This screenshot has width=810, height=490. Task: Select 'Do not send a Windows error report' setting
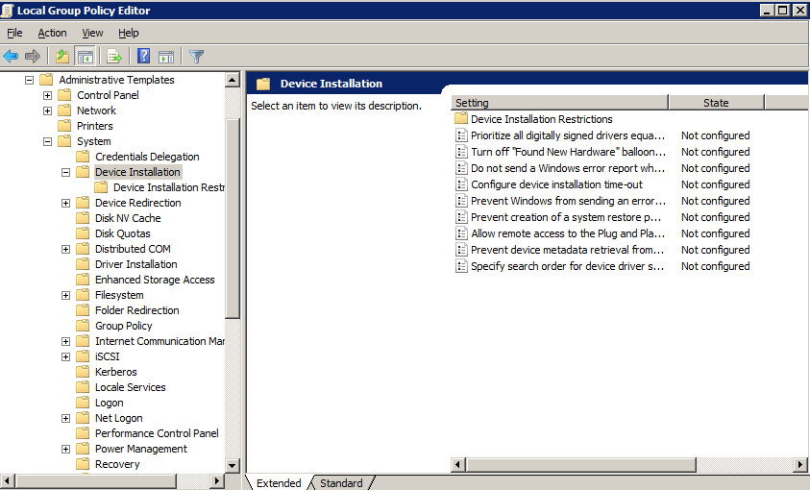click(x=568, y=168)
